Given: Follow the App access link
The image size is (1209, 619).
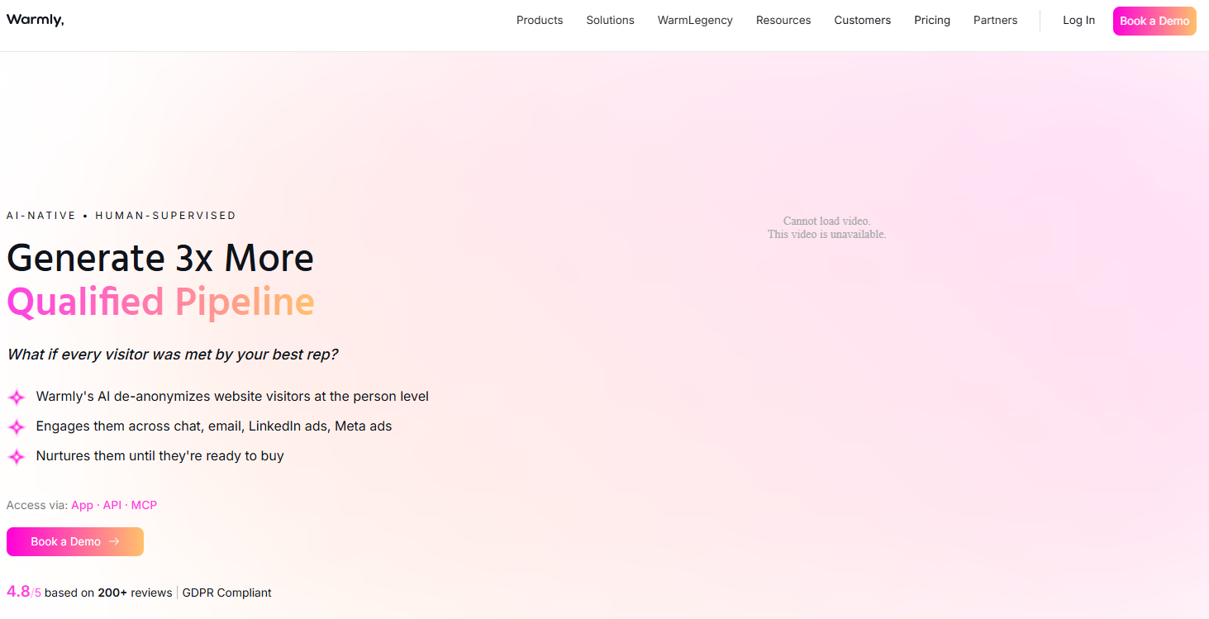Looking at the screenshot, I should tap(83, 505).
